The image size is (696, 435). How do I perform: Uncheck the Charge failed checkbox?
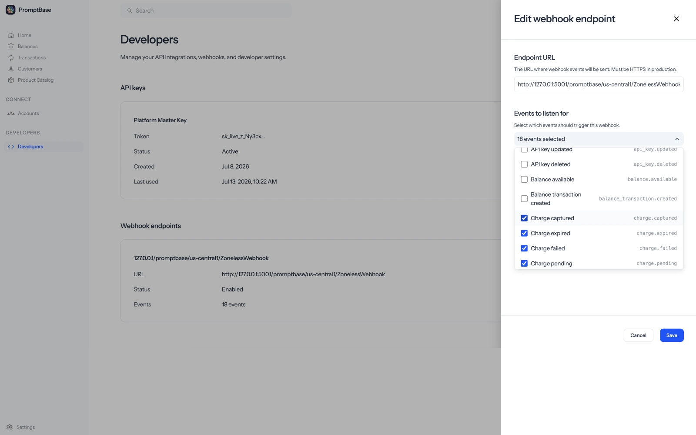(x=524, y=248)
